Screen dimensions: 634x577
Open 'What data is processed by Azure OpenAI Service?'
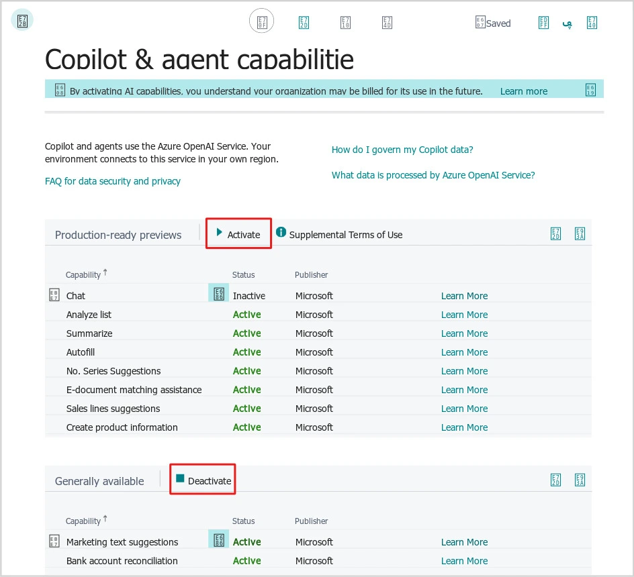coord(433,175)
